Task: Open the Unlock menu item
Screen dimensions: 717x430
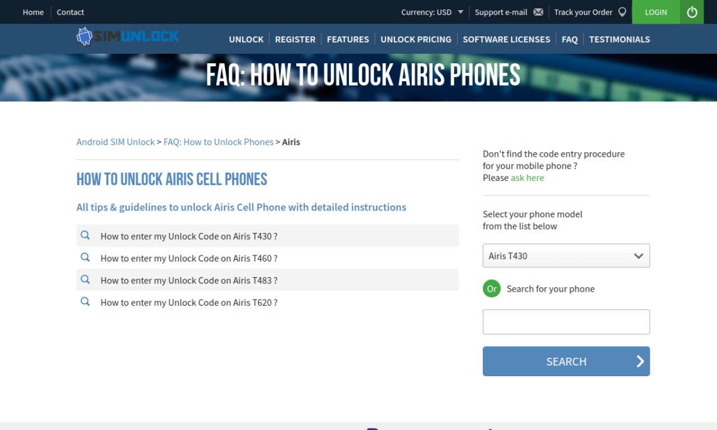Action: point(246,39)
